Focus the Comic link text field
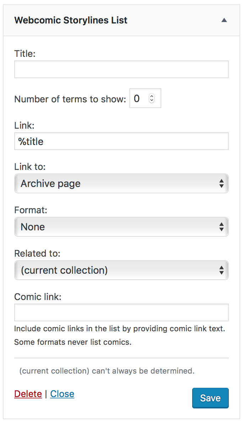The width and height of the screenshot is (243, 423). [x=121, y=312]
